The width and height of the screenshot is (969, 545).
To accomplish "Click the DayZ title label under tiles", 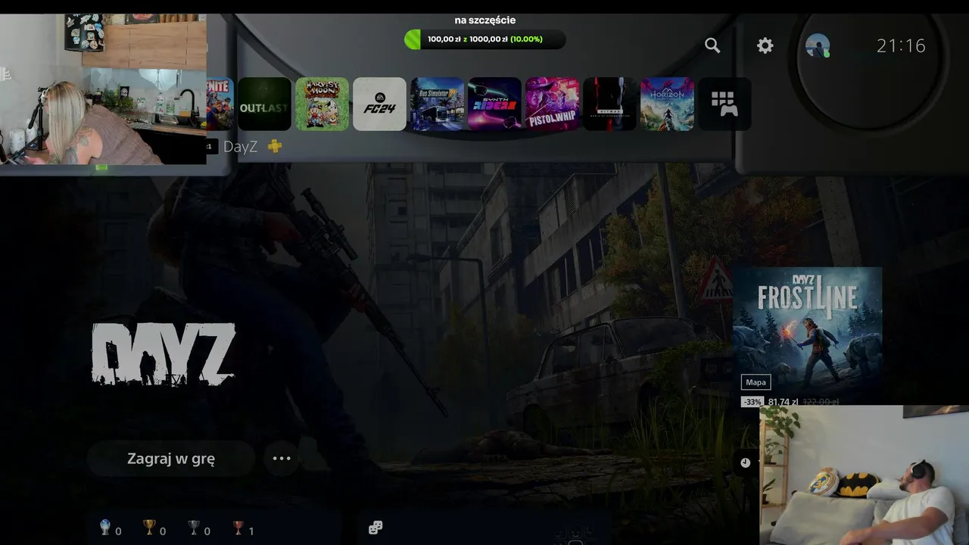I will coord(240,147).
